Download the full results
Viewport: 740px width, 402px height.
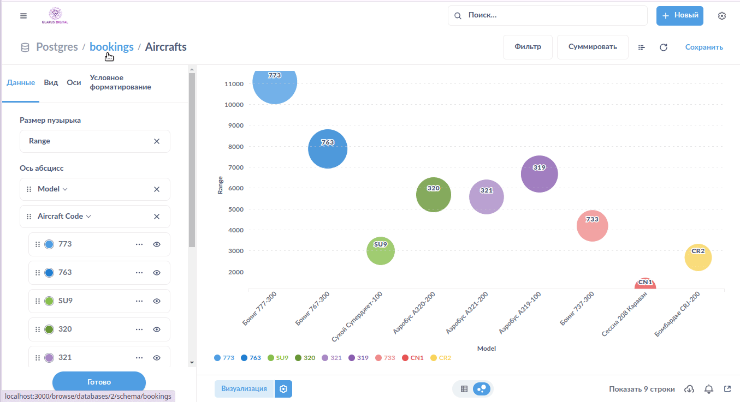(689, 389)
